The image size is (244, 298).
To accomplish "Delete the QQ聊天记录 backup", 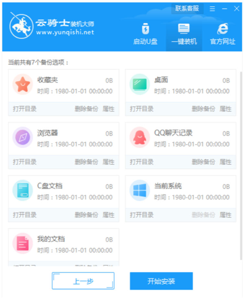I will (203, 162).
